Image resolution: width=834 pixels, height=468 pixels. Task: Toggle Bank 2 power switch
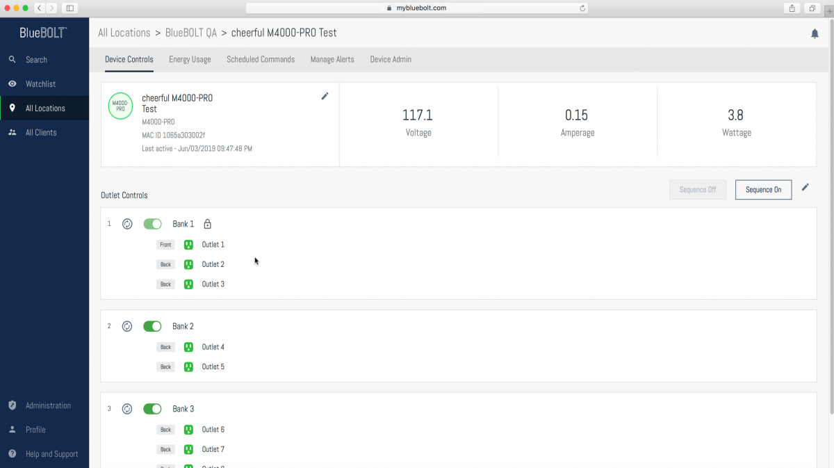tap(152, 325)
